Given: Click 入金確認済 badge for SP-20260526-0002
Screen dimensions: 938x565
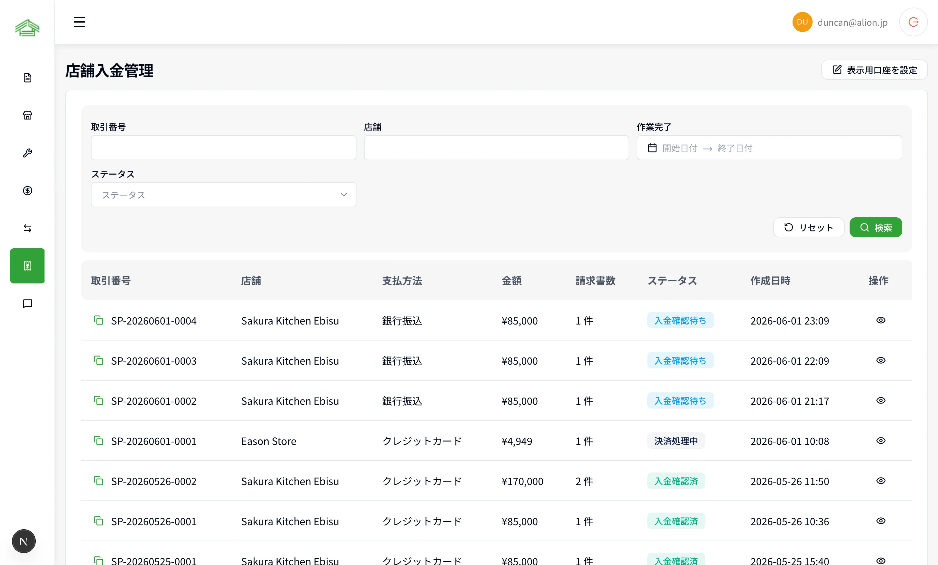Looking at the screenshot, I should click(676, 481).
